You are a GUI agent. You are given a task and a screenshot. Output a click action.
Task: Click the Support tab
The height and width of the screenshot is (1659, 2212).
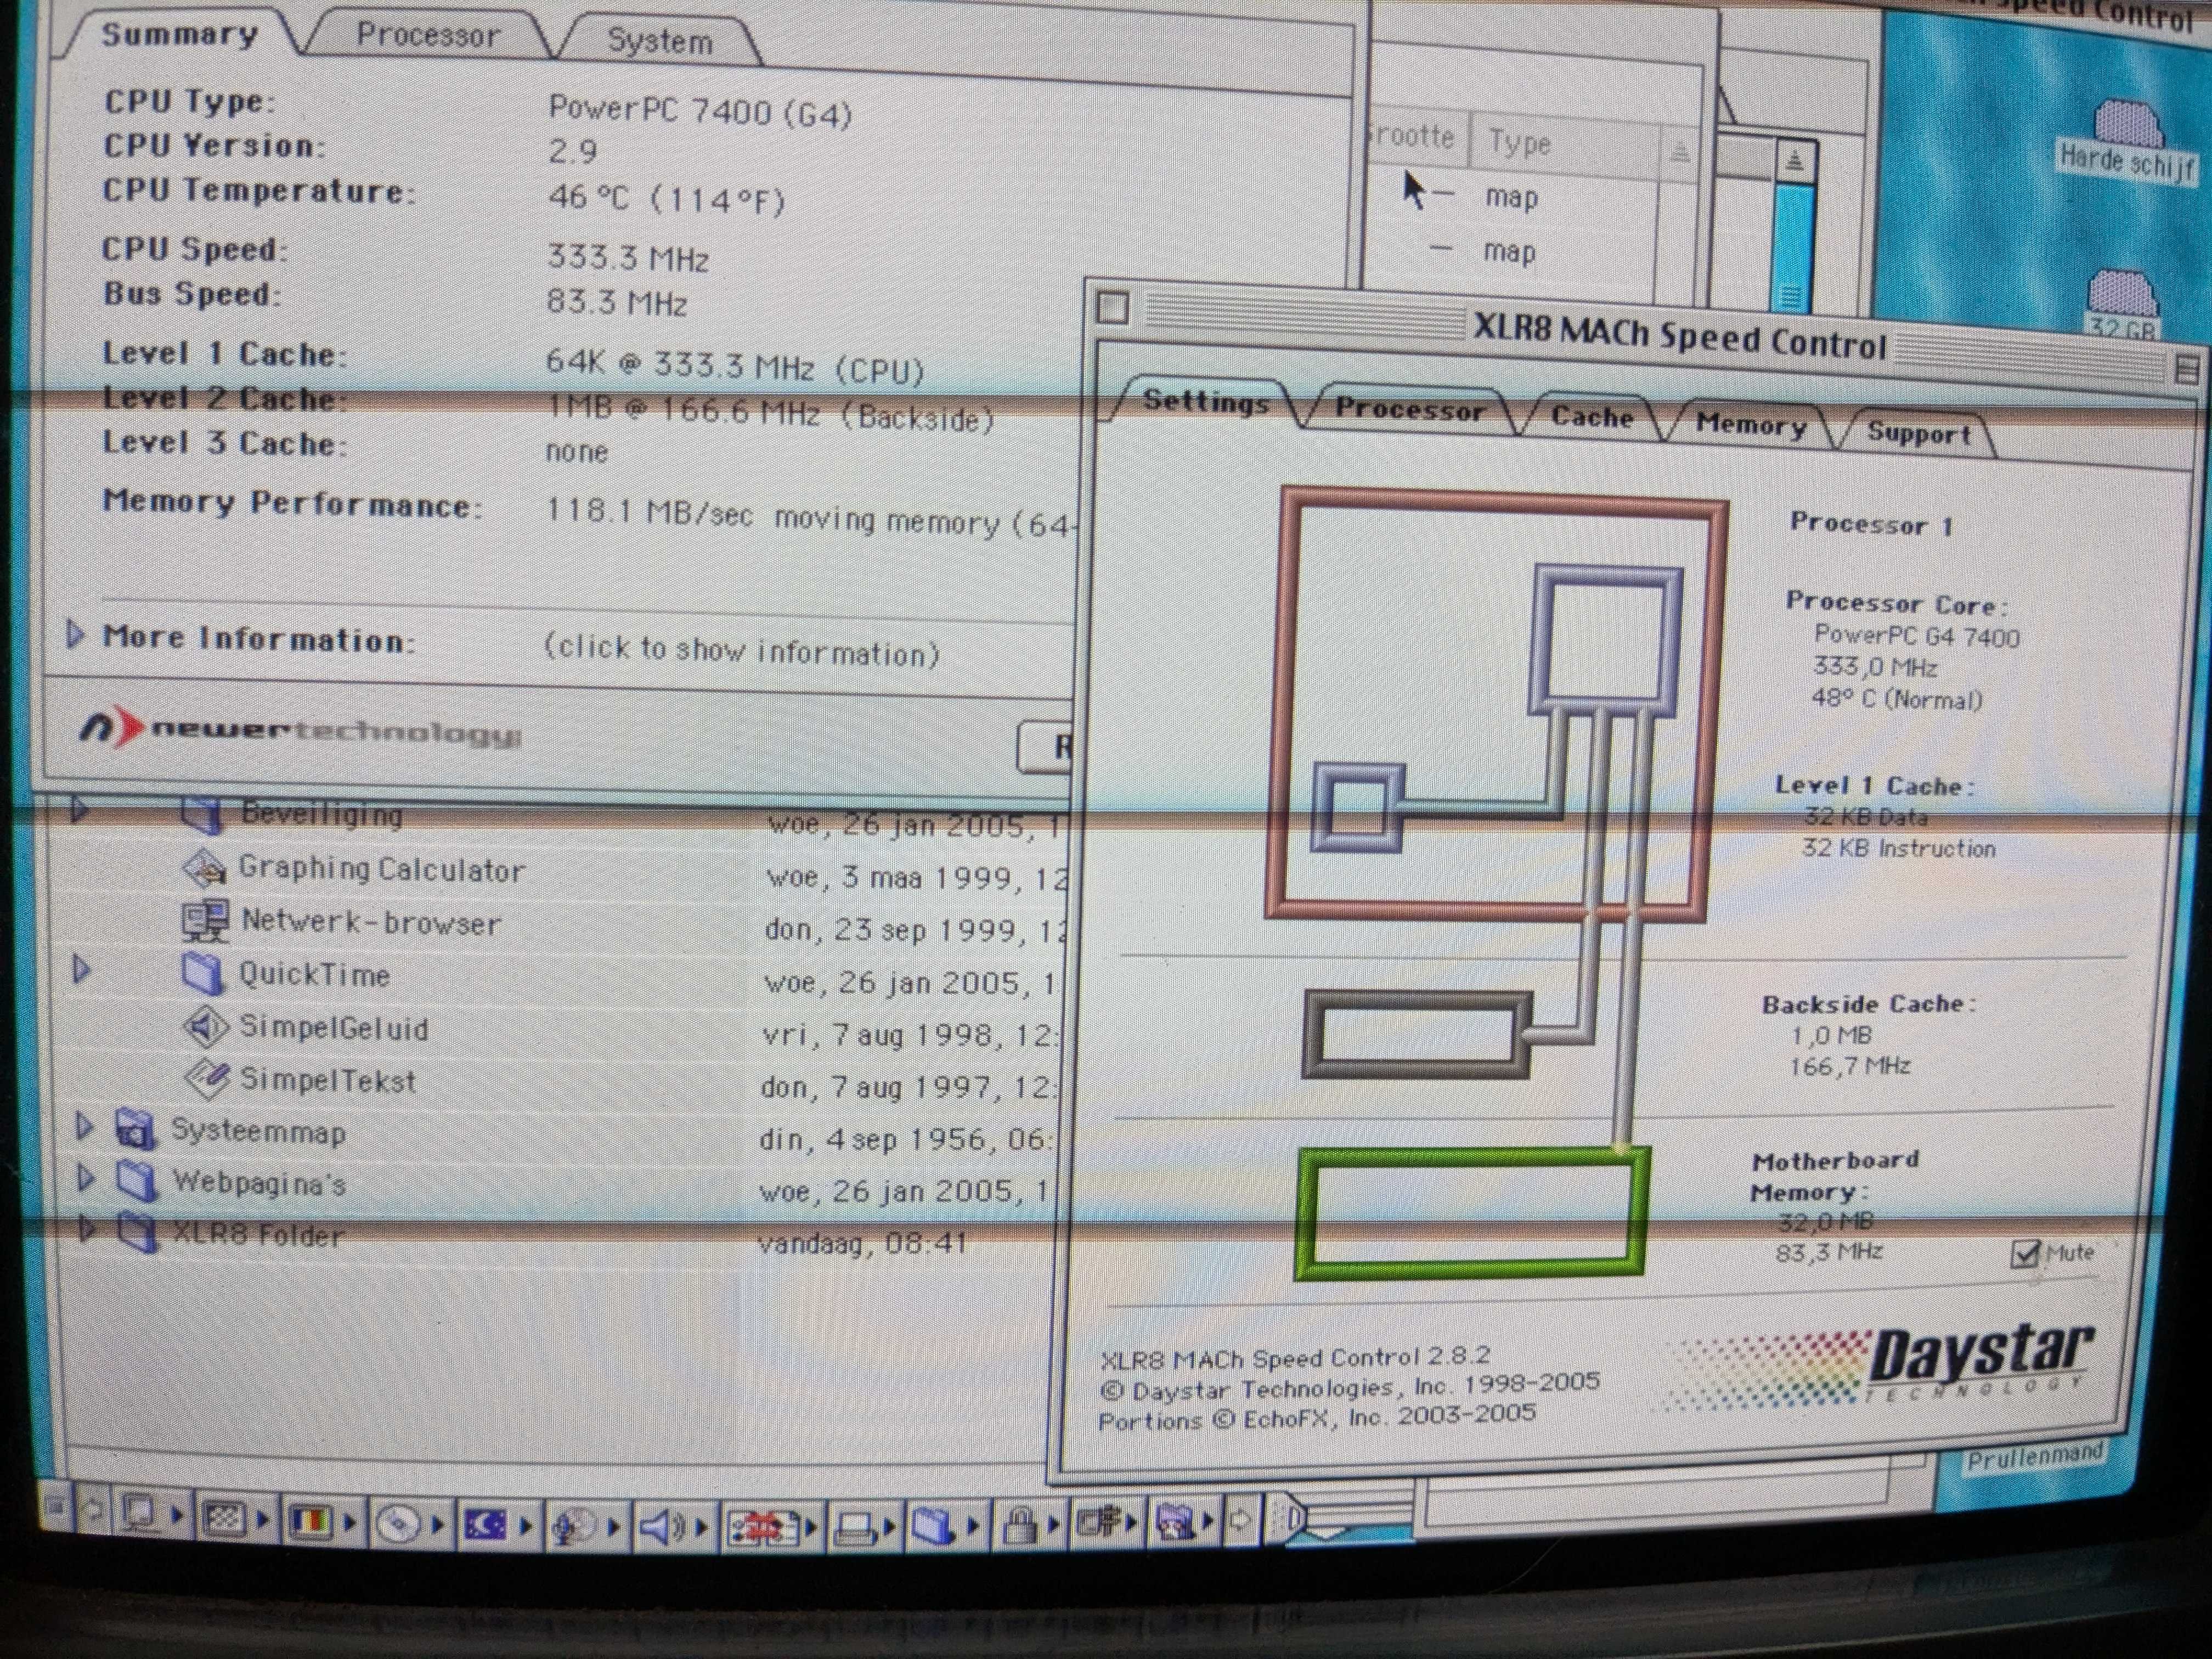(x=1918, y=434)
